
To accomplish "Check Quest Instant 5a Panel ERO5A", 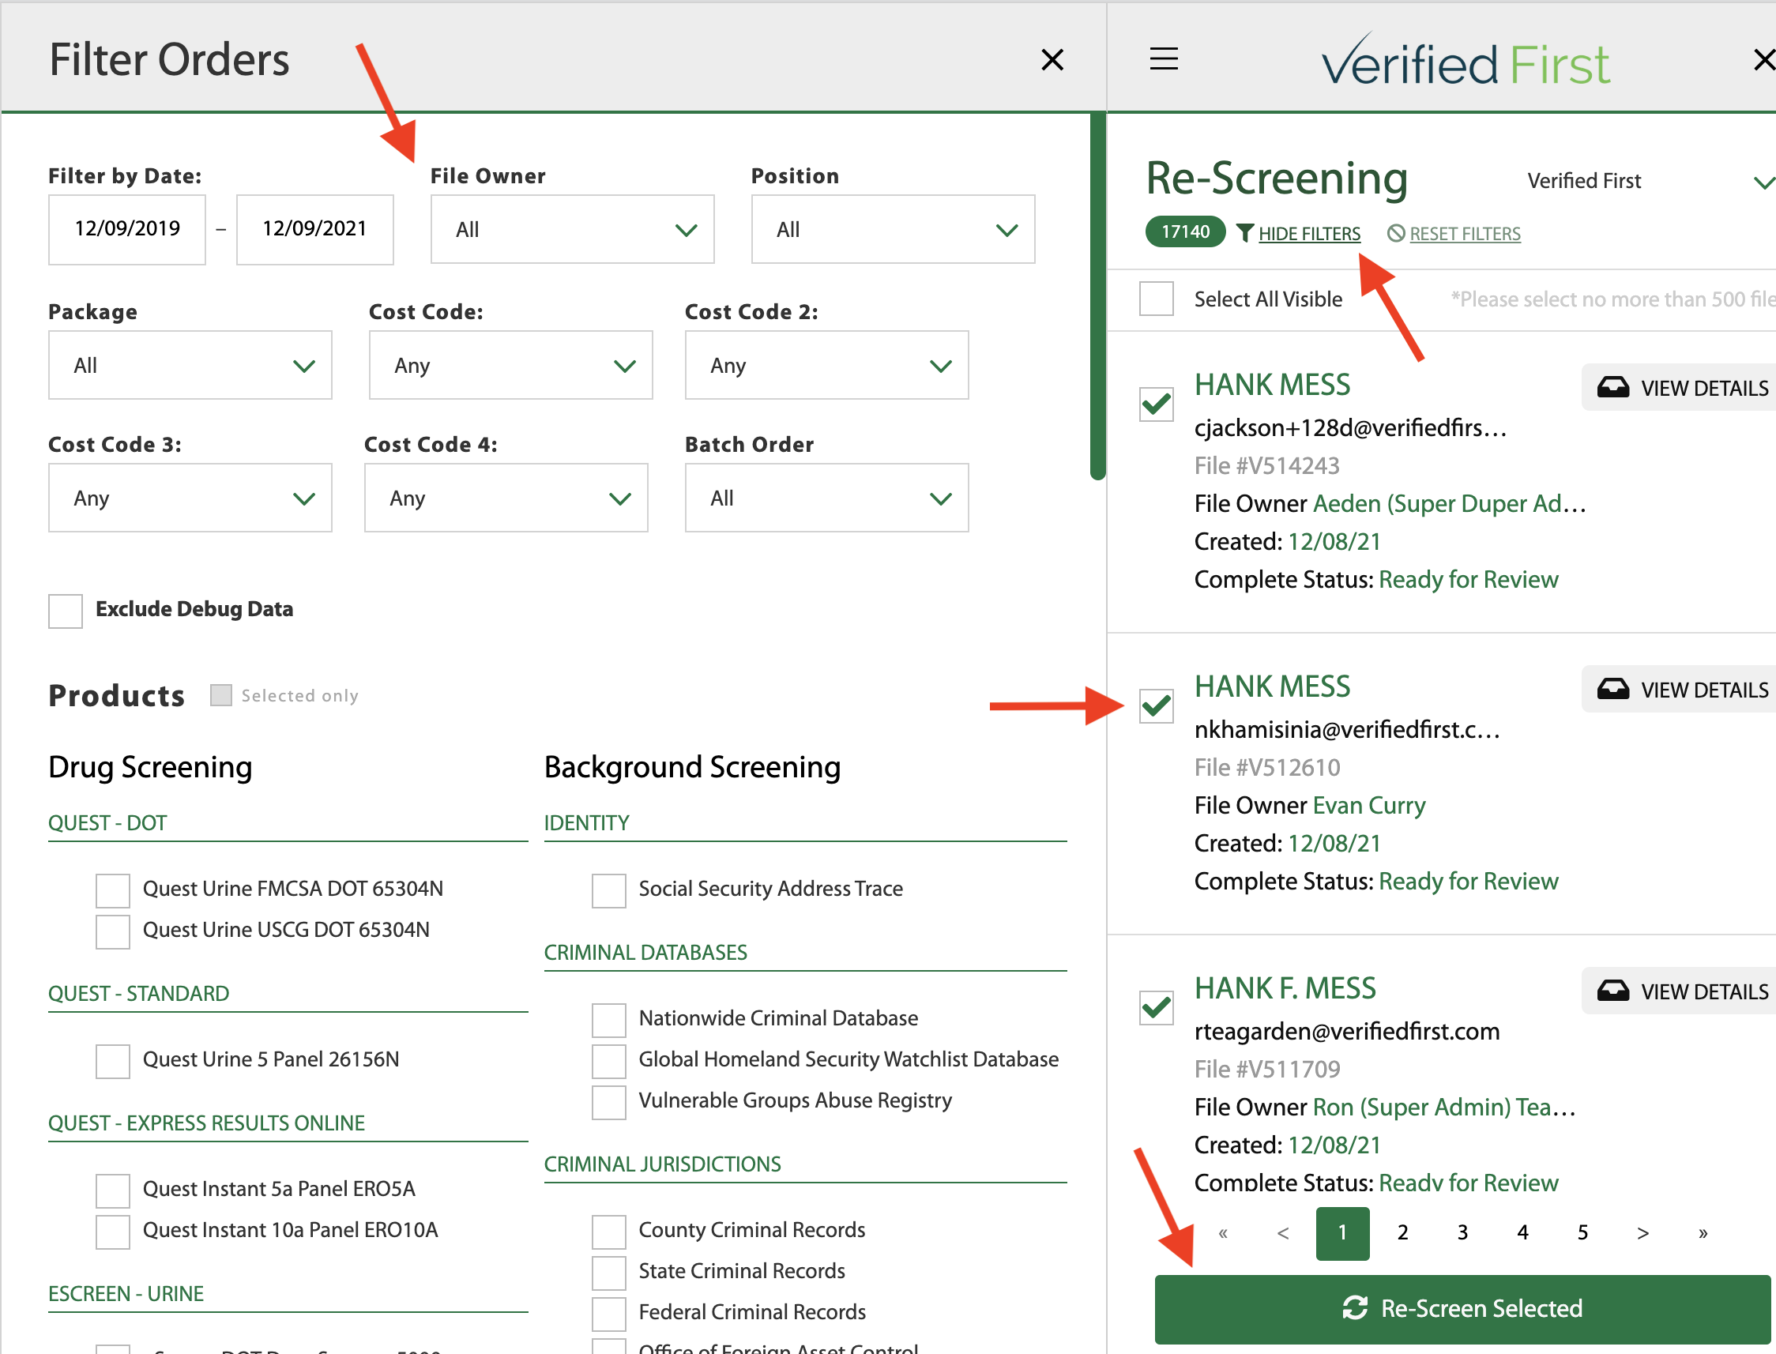I will [x=113, y=1190].
